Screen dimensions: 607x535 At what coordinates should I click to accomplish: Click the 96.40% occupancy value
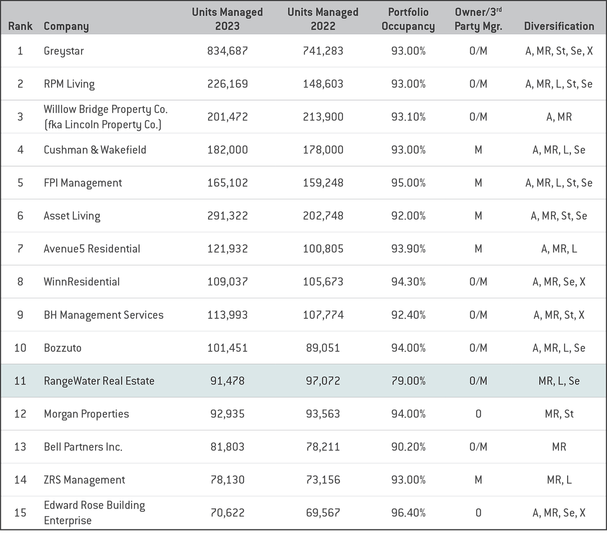pos(408,513)
